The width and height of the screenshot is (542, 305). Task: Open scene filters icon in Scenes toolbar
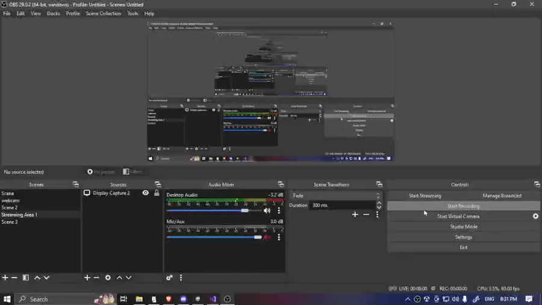pos(25,278)
